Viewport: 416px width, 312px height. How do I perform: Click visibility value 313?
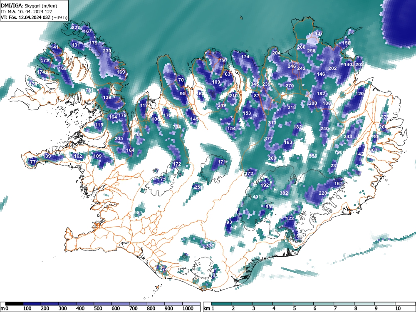[272, 123]
